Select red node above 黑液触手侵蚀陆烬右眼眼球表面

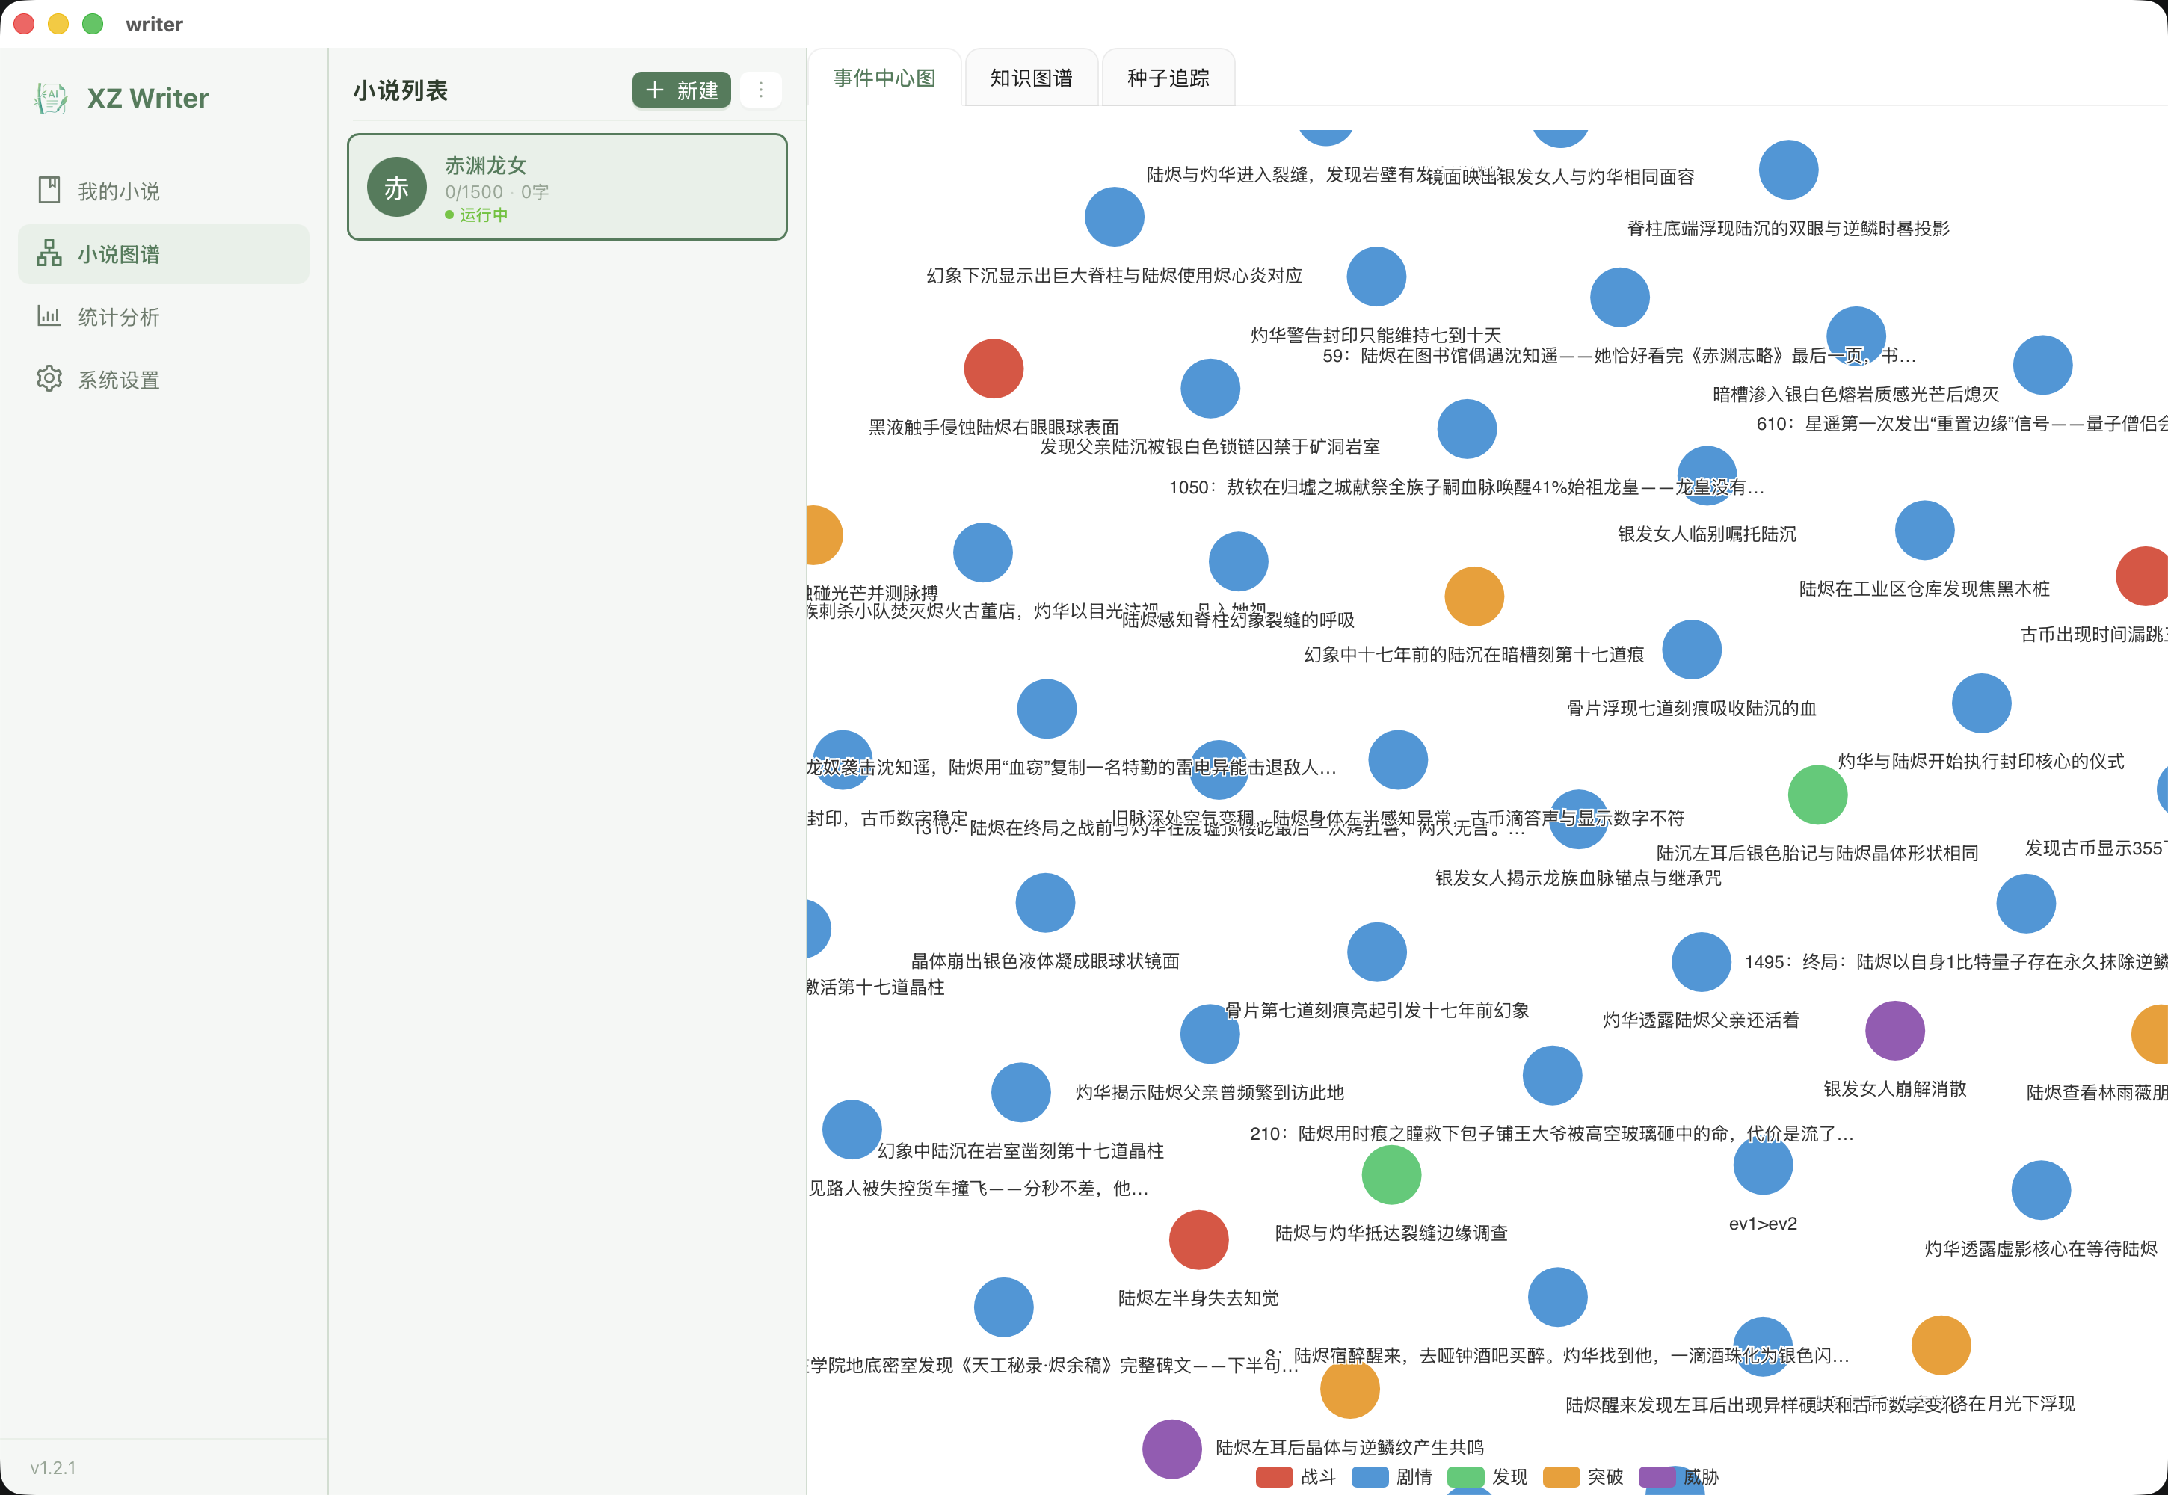tap(993, 368)
